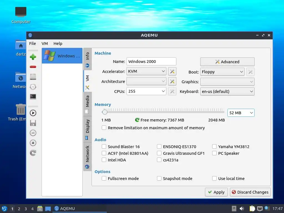284x213 pixels.
Task: Toggle PC Speaker checkbox
Action: pyautogui.click(x=214, y=153)
